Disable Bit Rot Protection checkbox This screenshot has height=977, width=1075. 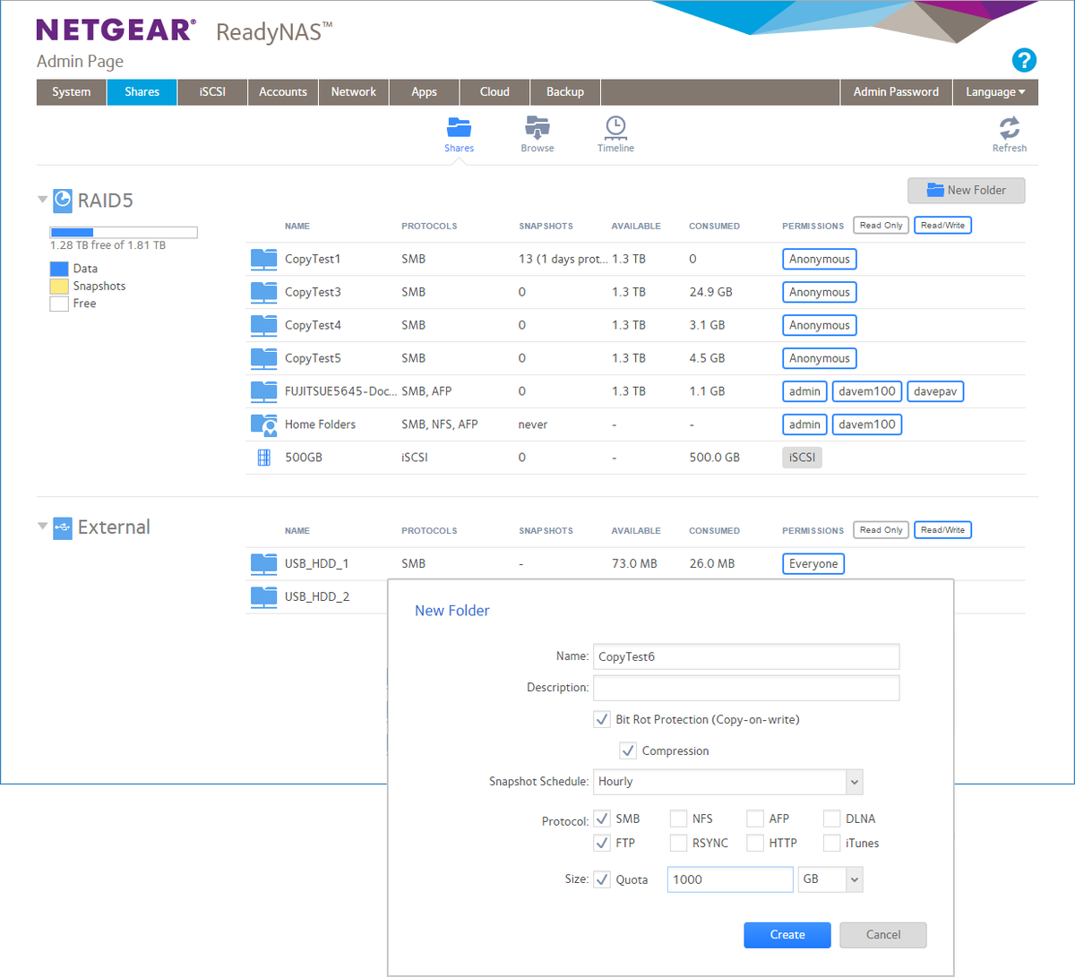[x=602, y=719]
